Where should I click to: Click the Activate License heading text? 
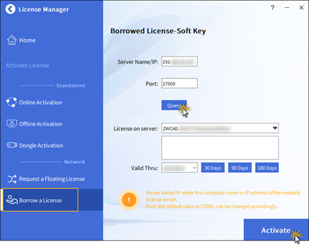[28, 65]
